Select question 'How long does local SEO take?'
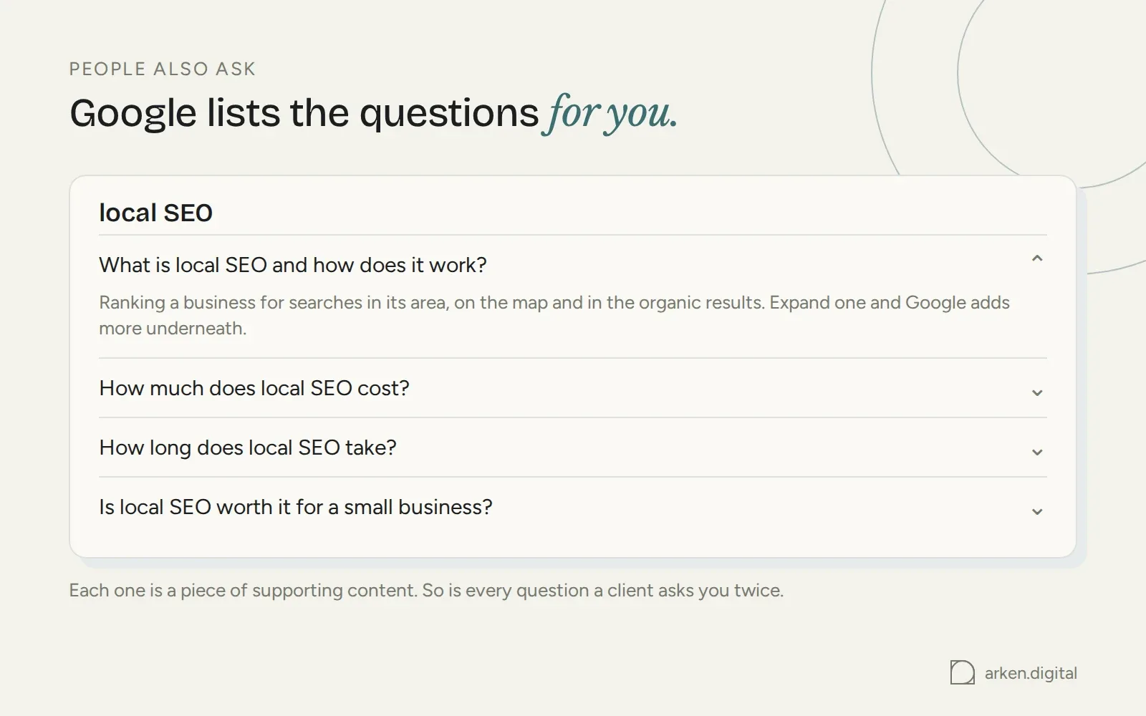The image size is (1146, 716). point(248,447)
